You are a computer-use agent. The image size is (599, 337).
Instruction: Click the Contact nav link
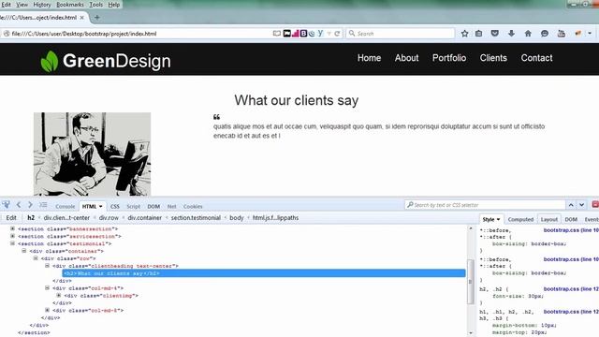point(536,58)
